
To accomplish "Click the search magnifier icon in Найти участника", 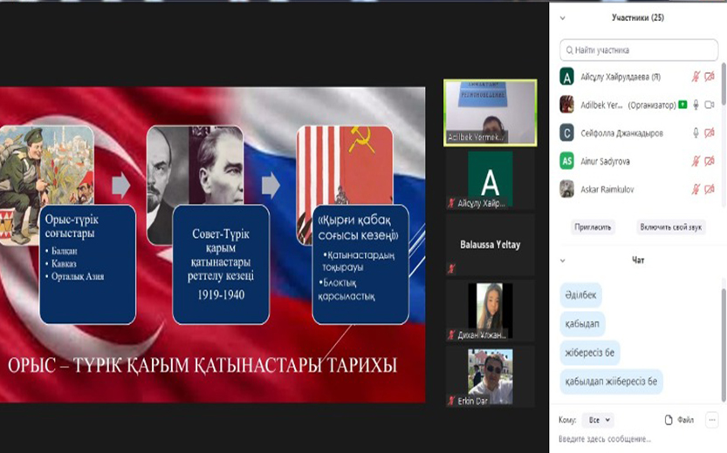I will (x=569, y=50).
